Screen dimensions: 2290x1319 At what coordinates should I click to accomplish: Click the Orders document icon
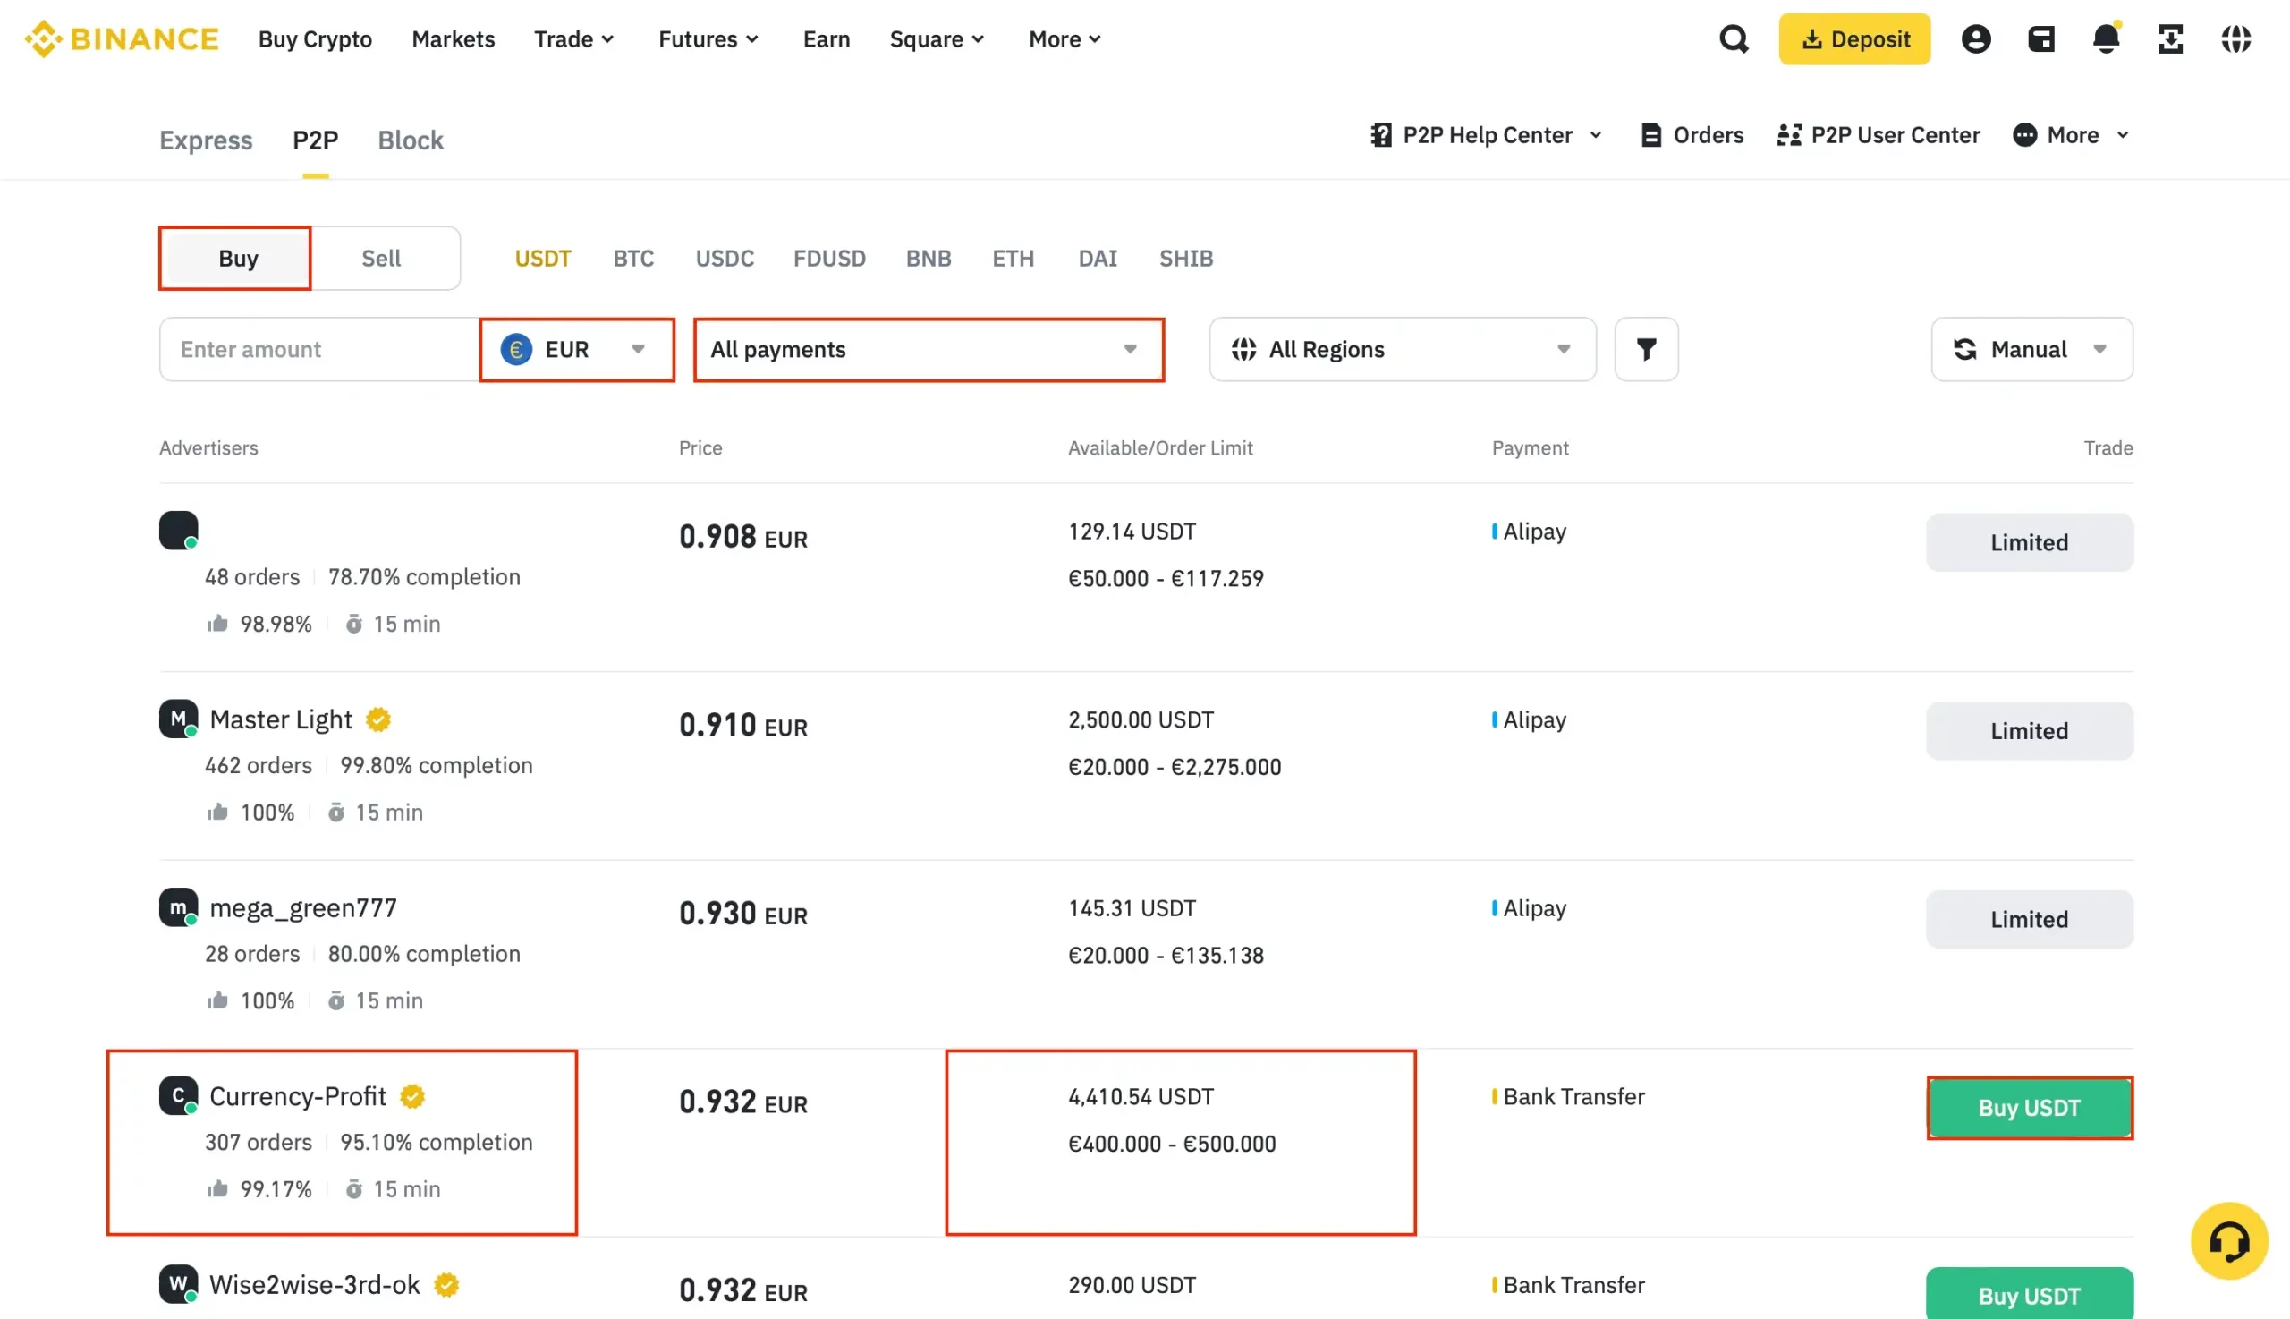pyautogui.click(x=1650, y=135)
